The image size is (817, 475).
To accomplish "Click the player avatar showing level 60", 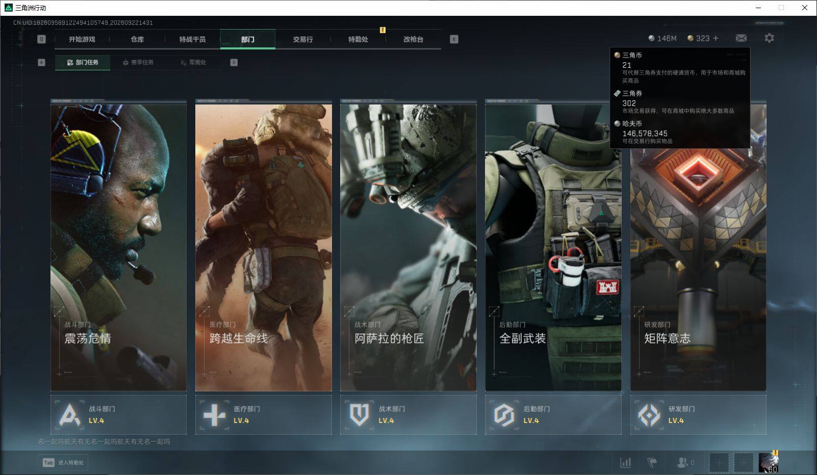I will point(769,463).
